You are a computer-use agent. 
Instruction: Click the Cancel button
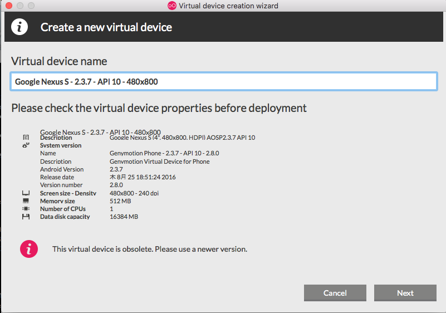click(335, 293)
